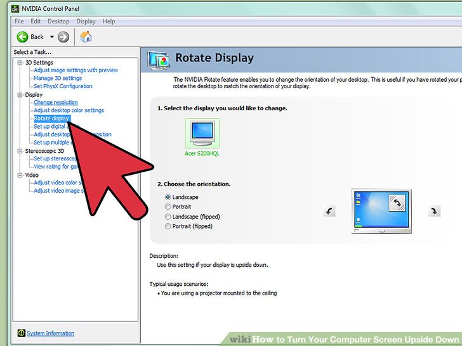This screenshot has width=462, height=346.
Task: Click the System Information icon
Action: coord(21,333)
